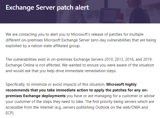Click the word "Specifically" in the third paragraph
The image size is (160, 118).
[x=16, y=84]
